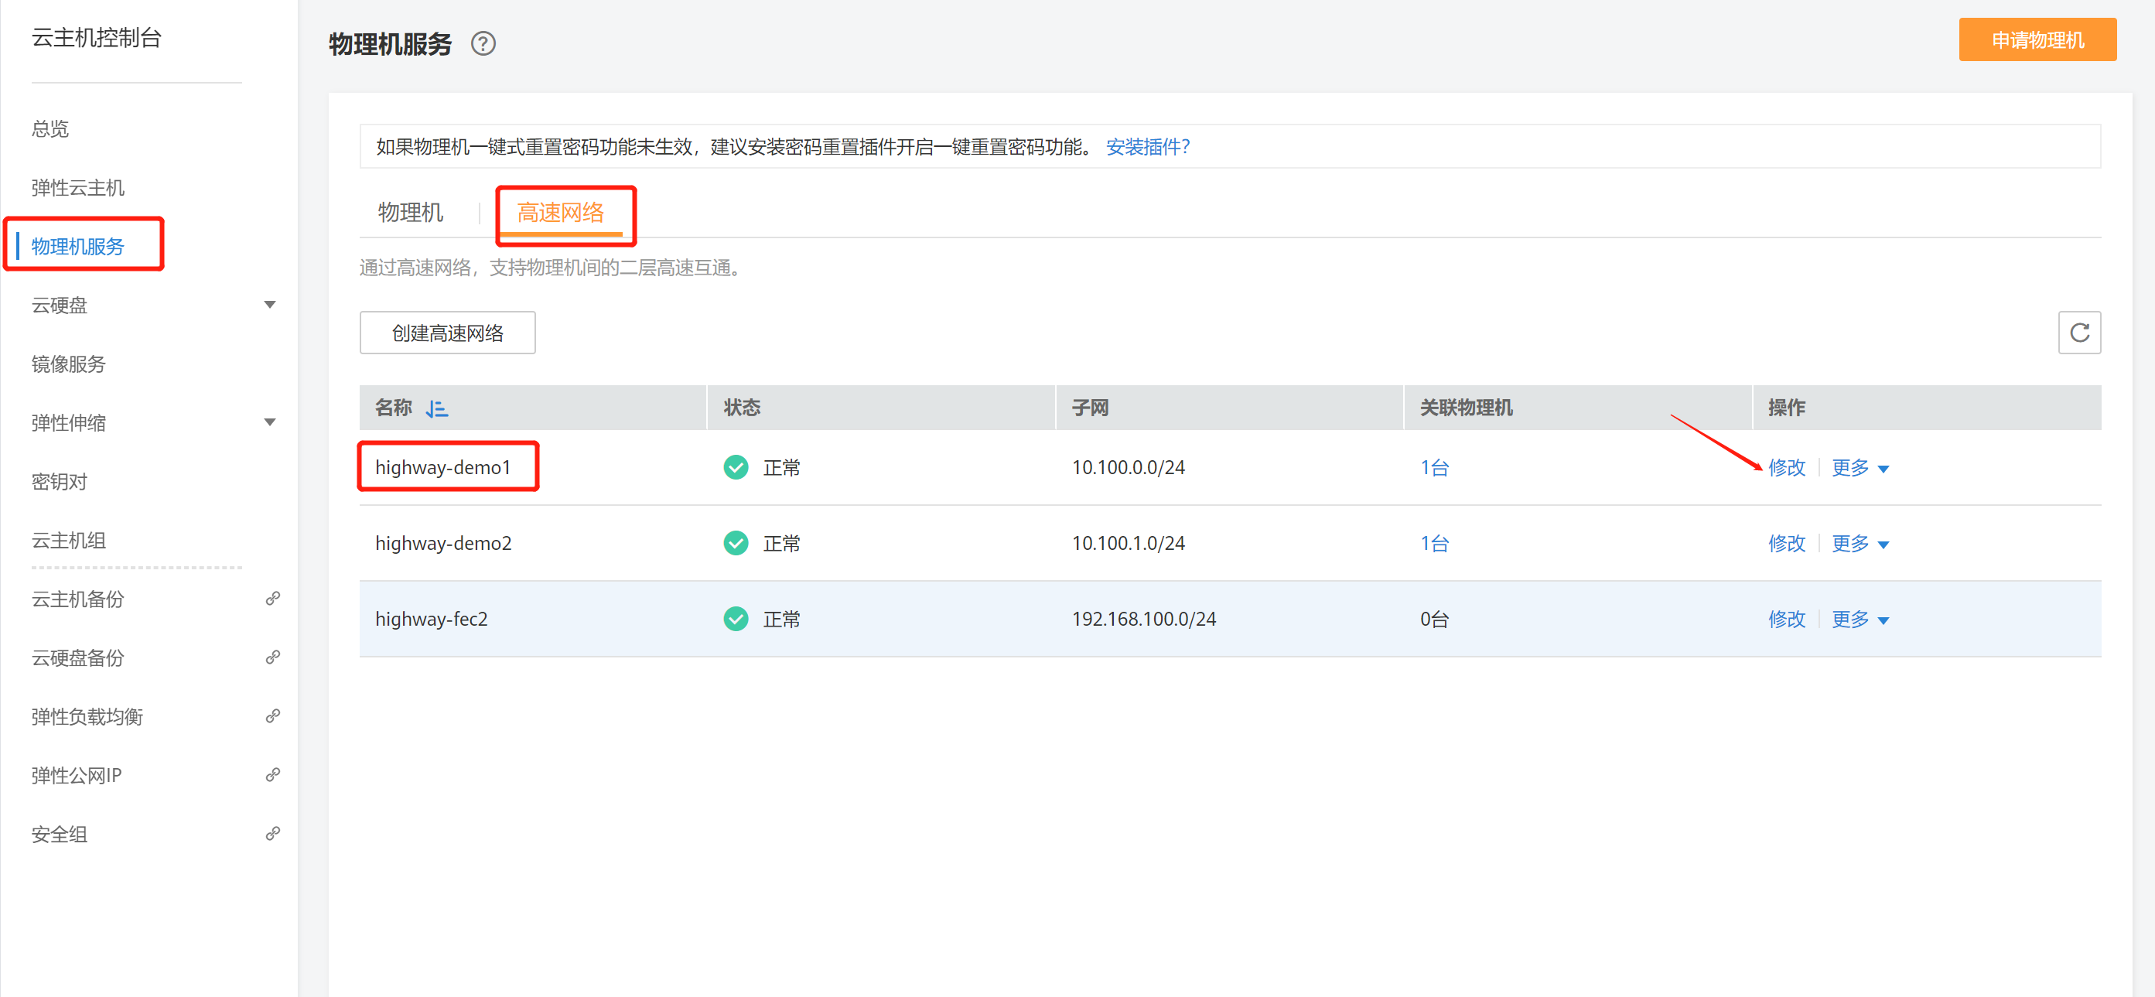2155x997 pixels.
Task: Click the name column sort icon
Action: click(437, 408)
